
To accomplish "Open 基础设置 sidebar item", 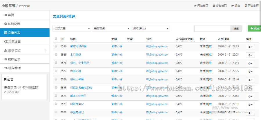I will (x=25, y=24).
